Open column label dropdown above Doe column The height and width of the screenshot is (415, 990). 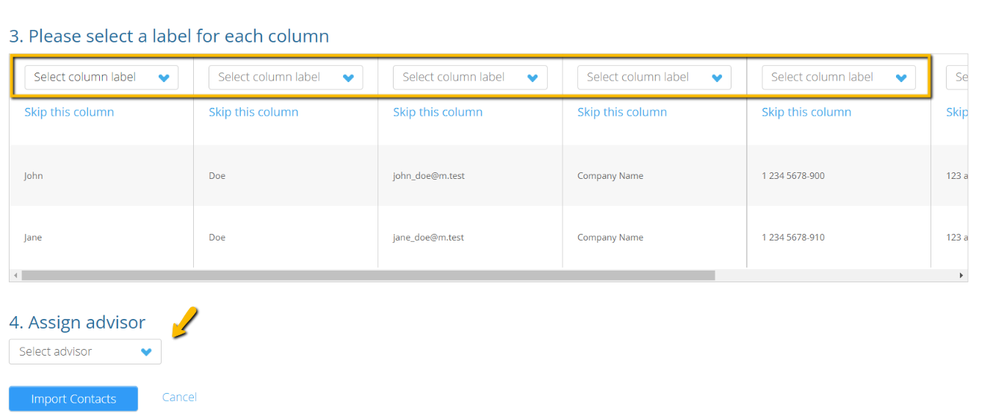286,77
